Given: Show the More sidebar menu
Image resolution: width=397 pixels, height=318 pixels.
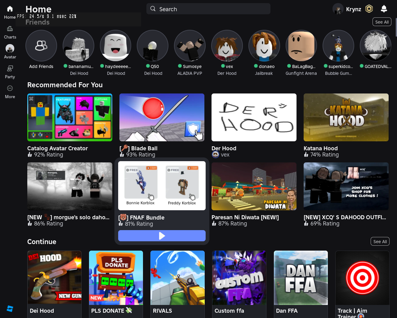Looking at the screenshot, I should point(10,88).
